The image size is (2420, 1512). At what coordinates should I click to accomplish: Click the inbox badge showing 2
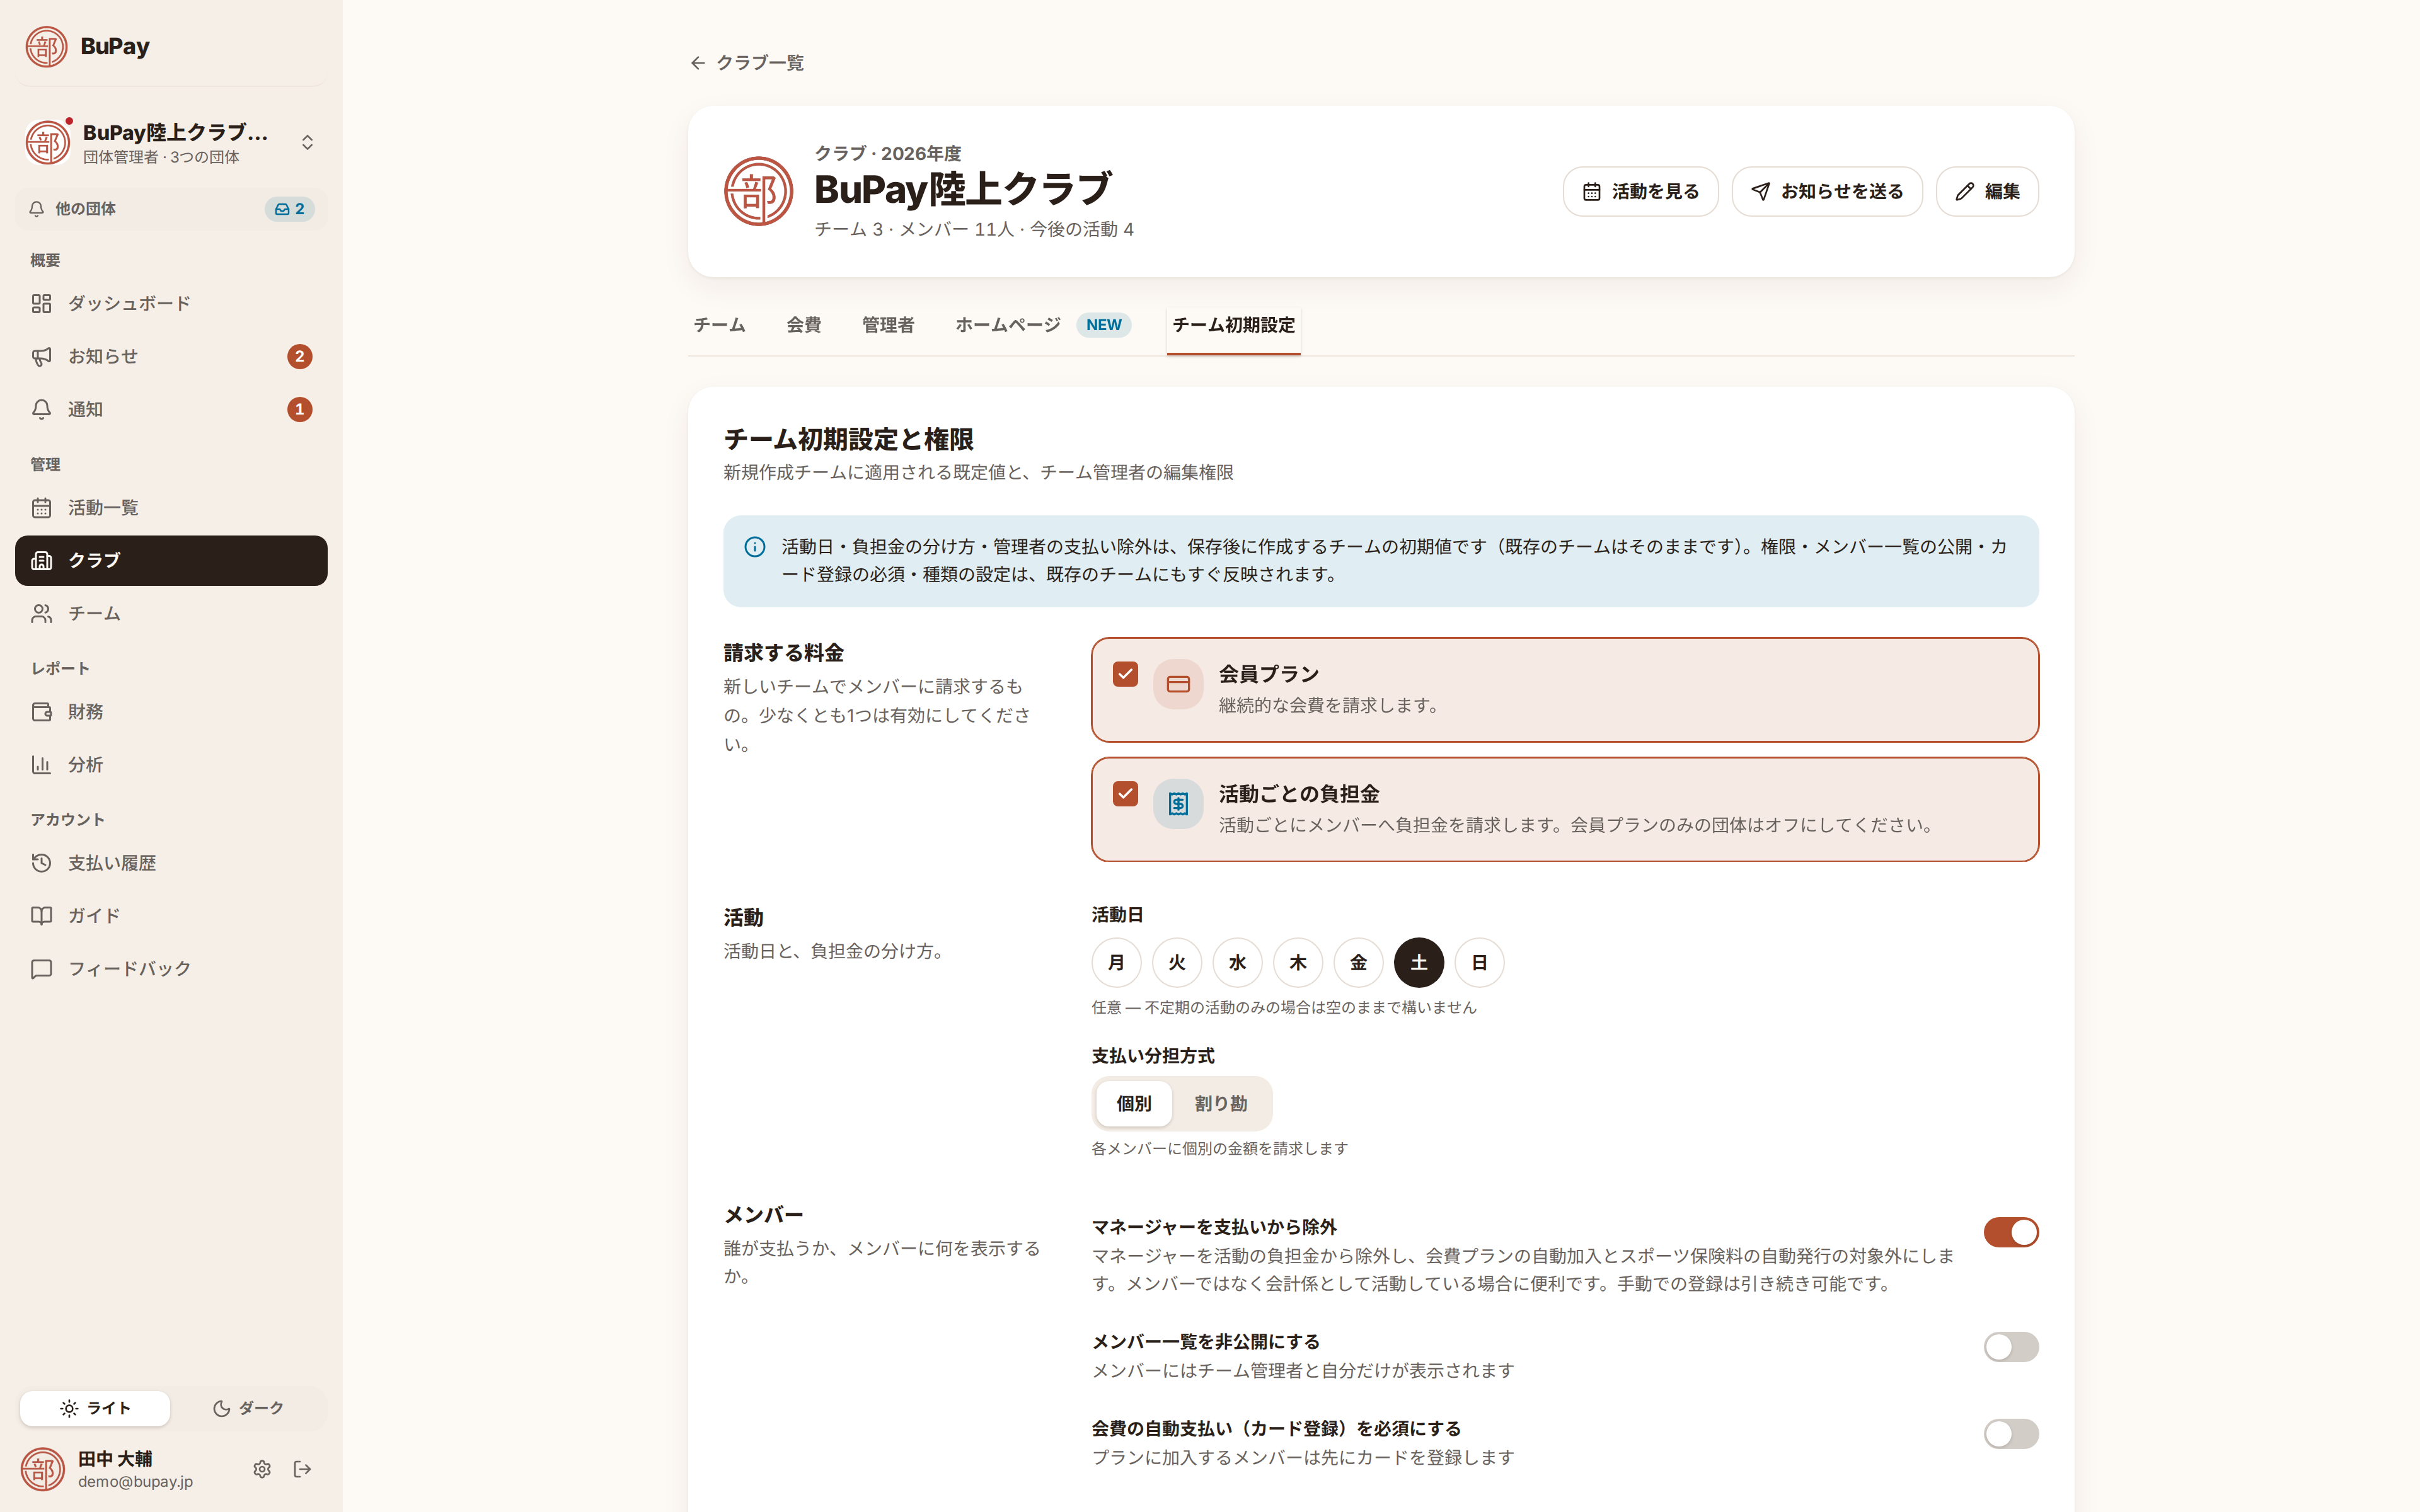pyautogui.click(x=289, y=209)
